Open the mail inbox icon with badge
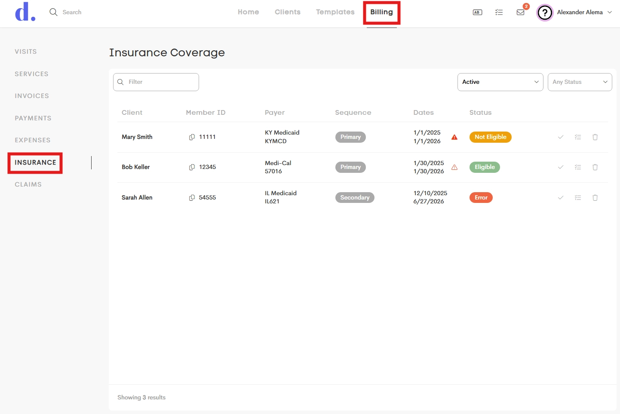The image size is (620, 414). tap(521, 12)
